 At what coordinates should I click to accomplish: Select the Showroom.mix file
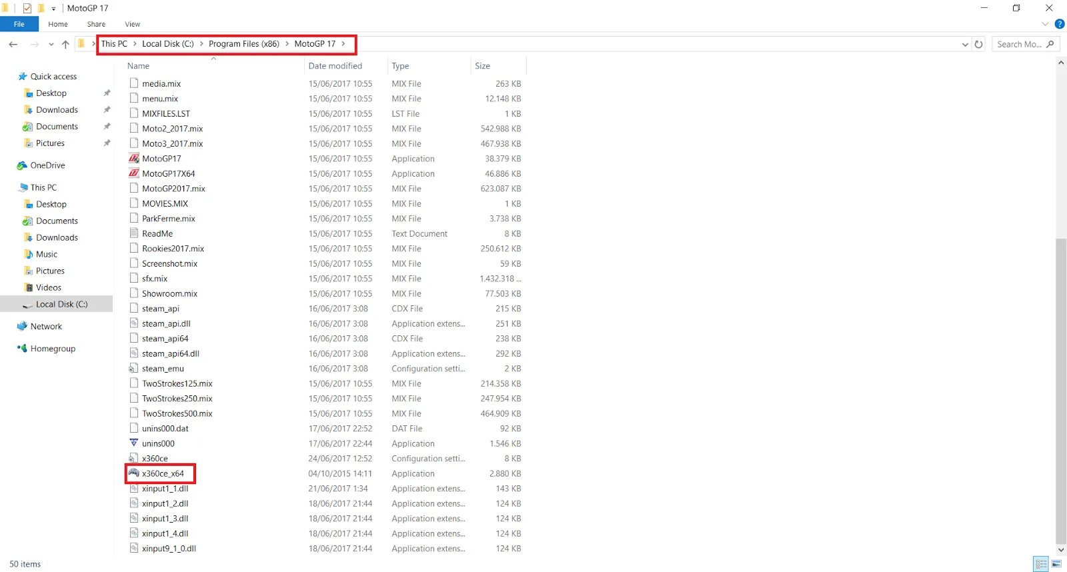pyautogui.click(x=169, y=294)
